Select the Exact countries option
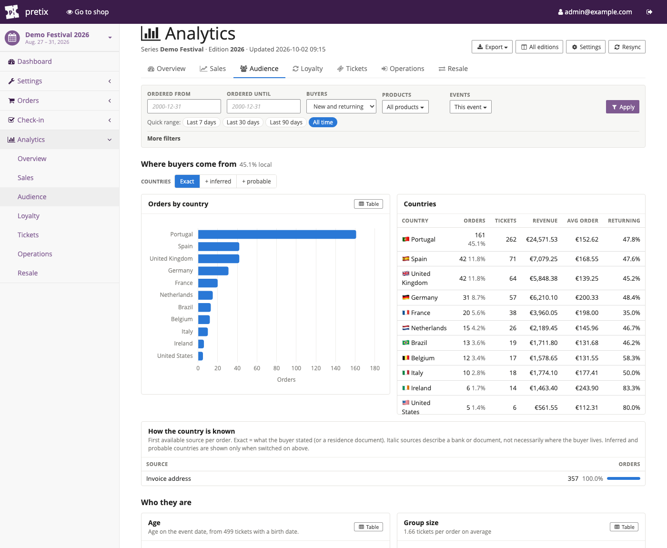 pyautogui.click(x=187, y=182)
